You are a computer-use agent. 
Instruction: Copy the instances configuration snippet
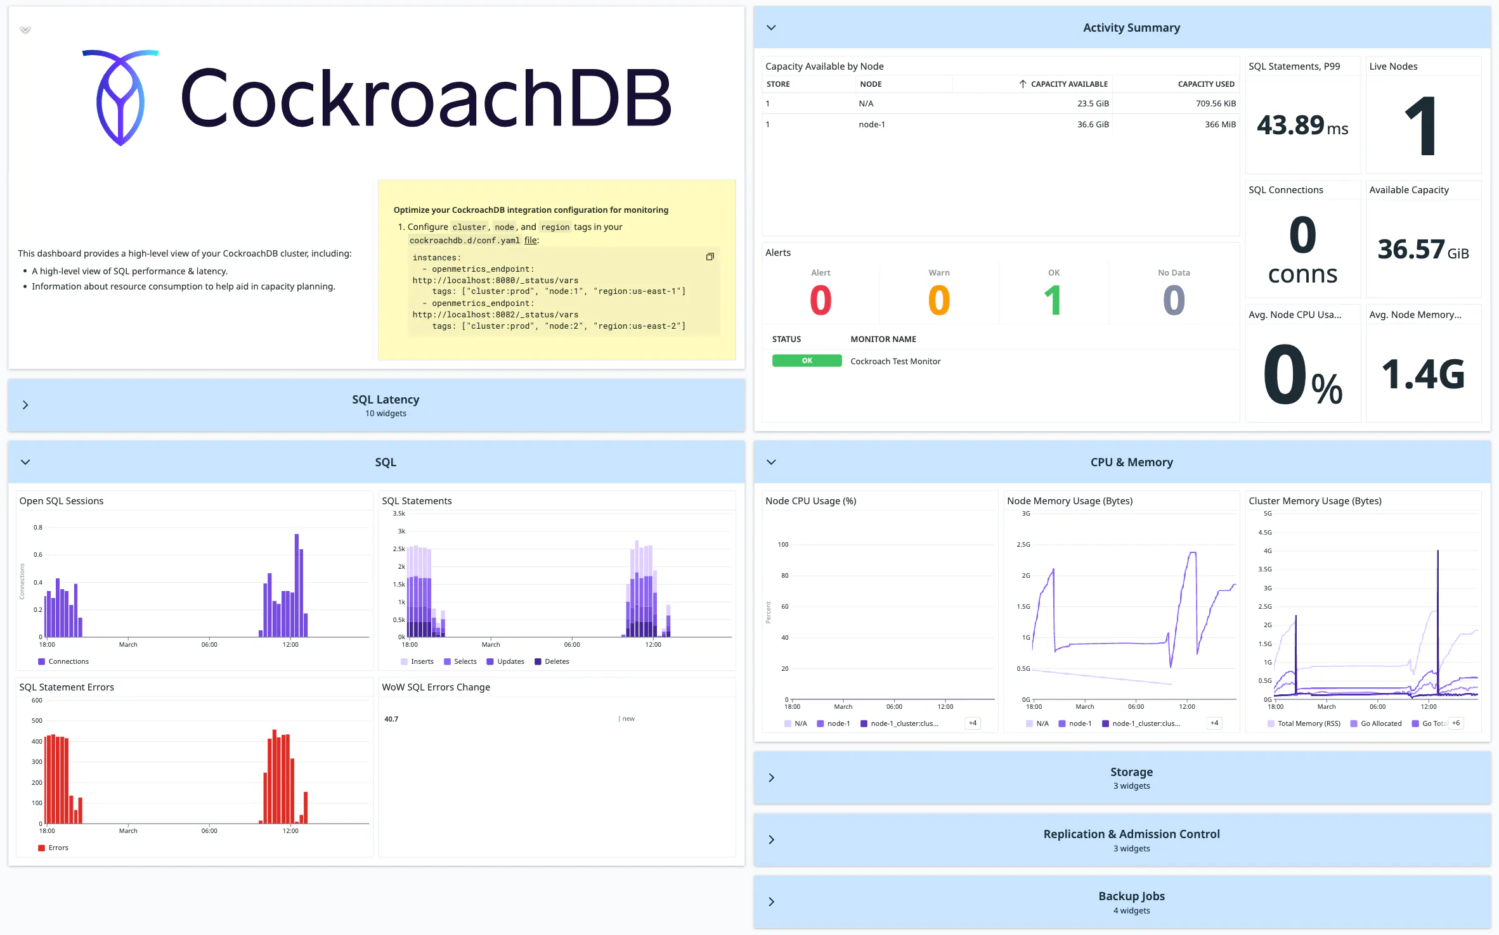(710, 257)
